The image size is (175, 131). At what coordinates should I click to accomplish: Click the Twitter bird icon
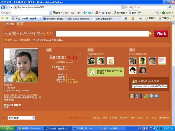tap(151, 96)
